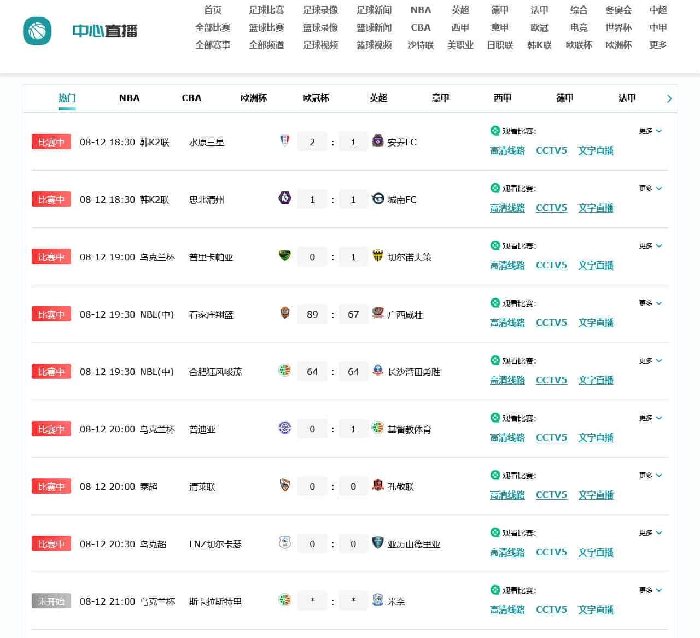This screenshot has width=700, height=638.
Task: Click 未开始 badge for 斯卡拉斯特里 match
Action: pos(51,601)
